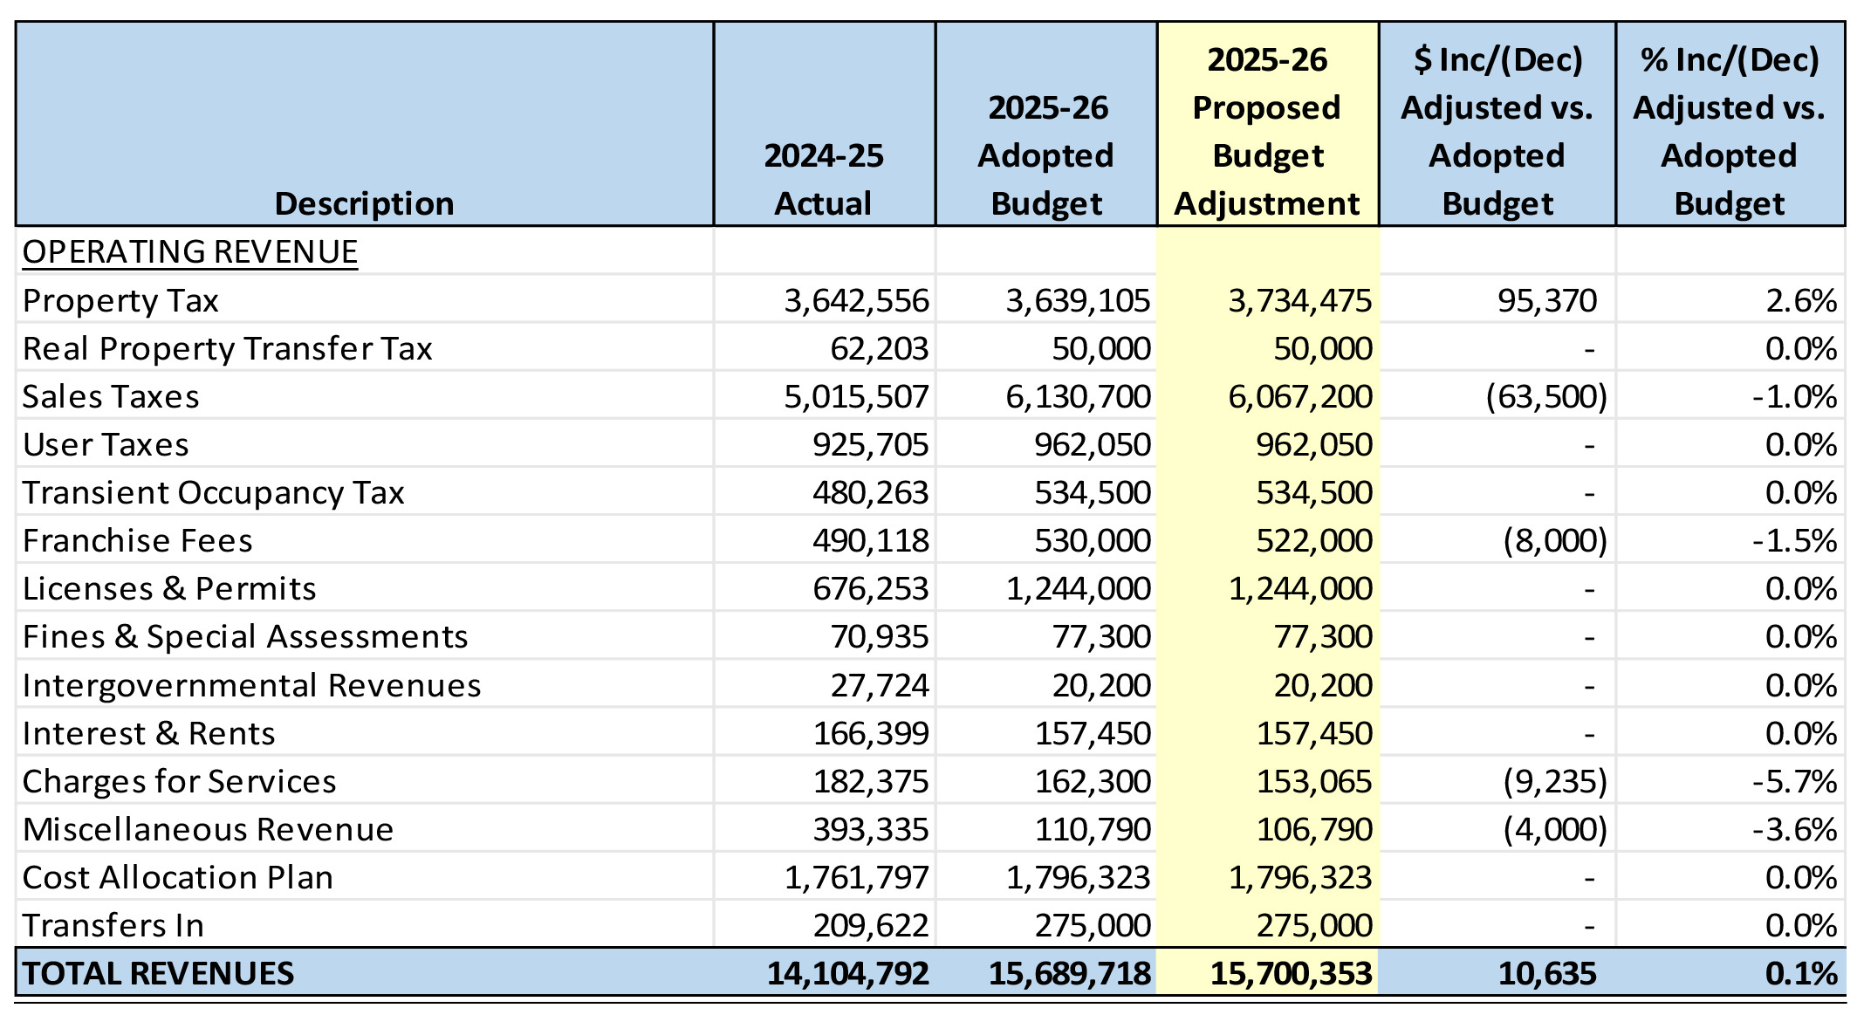This screenshot has width=1857, height=1022.
Task: Select Property Tax increase value 95,370
Action: click(1546, 301)
